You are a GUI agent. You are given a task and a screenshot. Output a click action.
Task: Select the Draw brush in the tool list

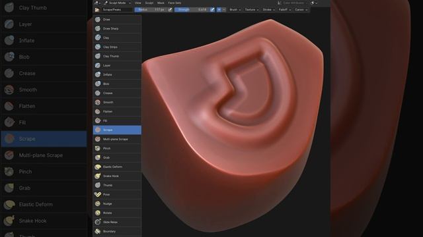click(117, 19)
